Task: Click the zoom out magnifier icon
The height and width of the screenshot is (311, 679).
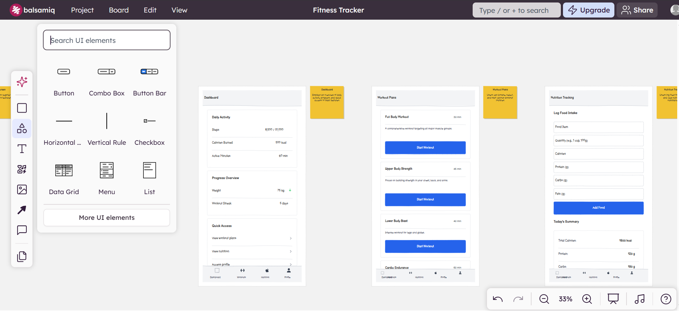Action: click(x=544, y=299)
